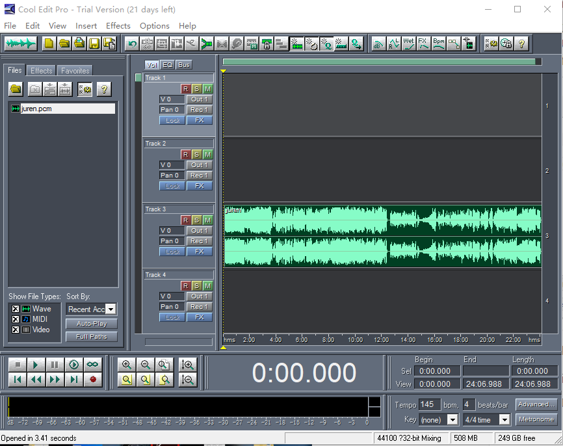Start playback with the Play button
563x446 pixels.
point(36,365)
